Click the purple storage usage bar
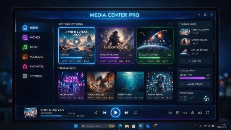Image resolution: width=231 pixels, height=130 pixels. [195, 78]
